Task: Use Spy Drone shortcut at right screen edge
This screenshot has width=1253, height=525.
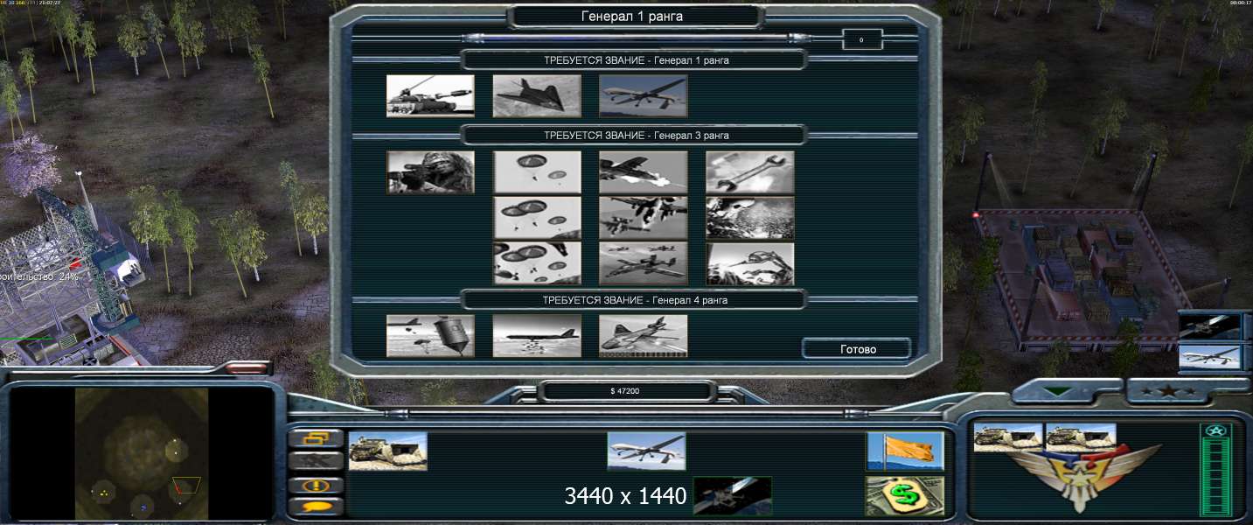Action: click(1209, 356)
